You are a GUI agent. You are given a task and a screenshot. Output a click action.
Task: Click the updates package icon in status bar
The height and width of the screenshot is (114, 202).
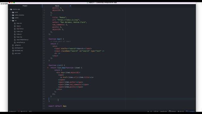pos(187,111)
